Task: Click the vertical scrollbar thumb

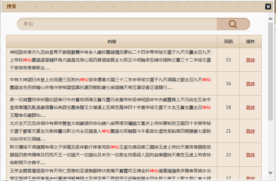Action: pyautogui.click(x=270, y=72)
